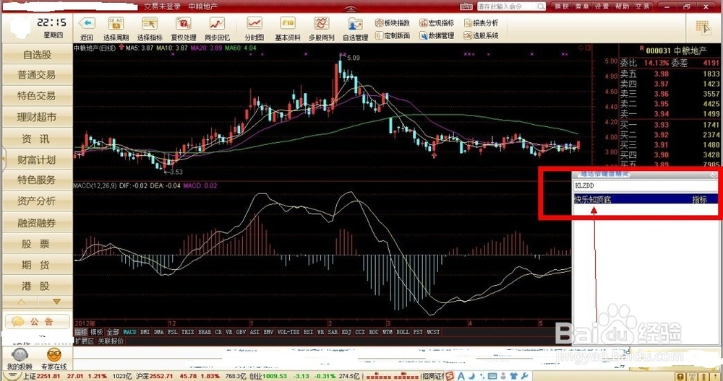Click the 返回 back arrow icon

pyautogui.click(x=87, y=24)
